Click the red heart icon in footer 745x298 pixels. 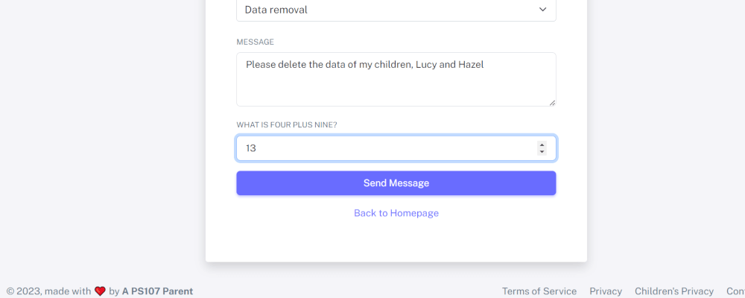(100, 291)
